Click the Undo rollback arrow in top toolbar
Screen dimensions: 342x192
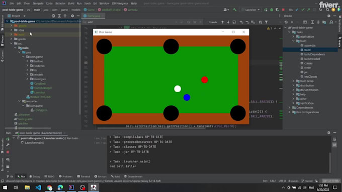tap(320, 10)
